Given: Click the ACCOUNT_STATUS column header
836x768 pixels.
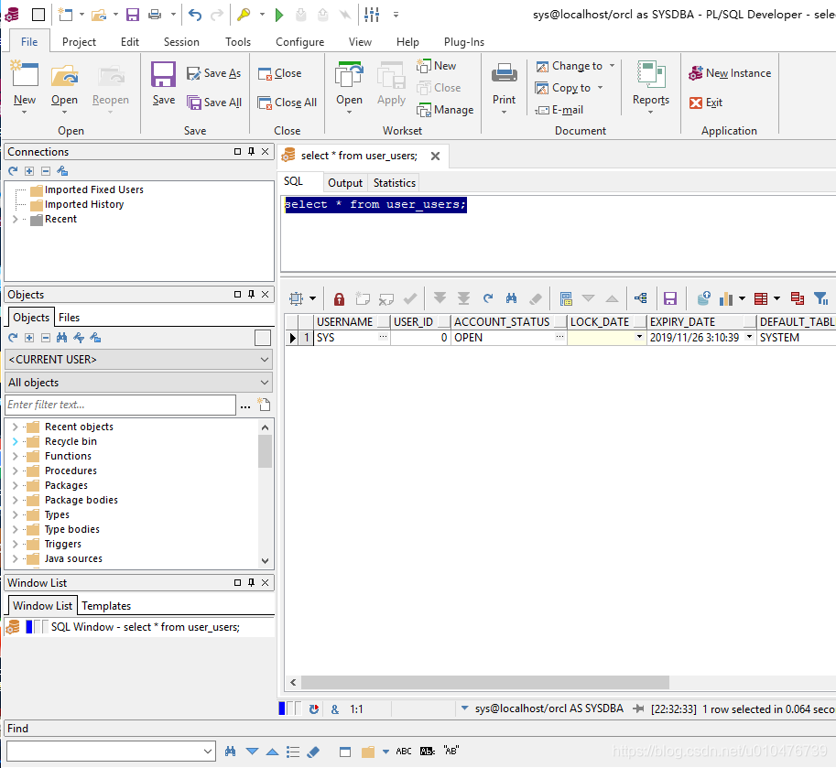Looking at the screenshot, I should click(502, 322).
